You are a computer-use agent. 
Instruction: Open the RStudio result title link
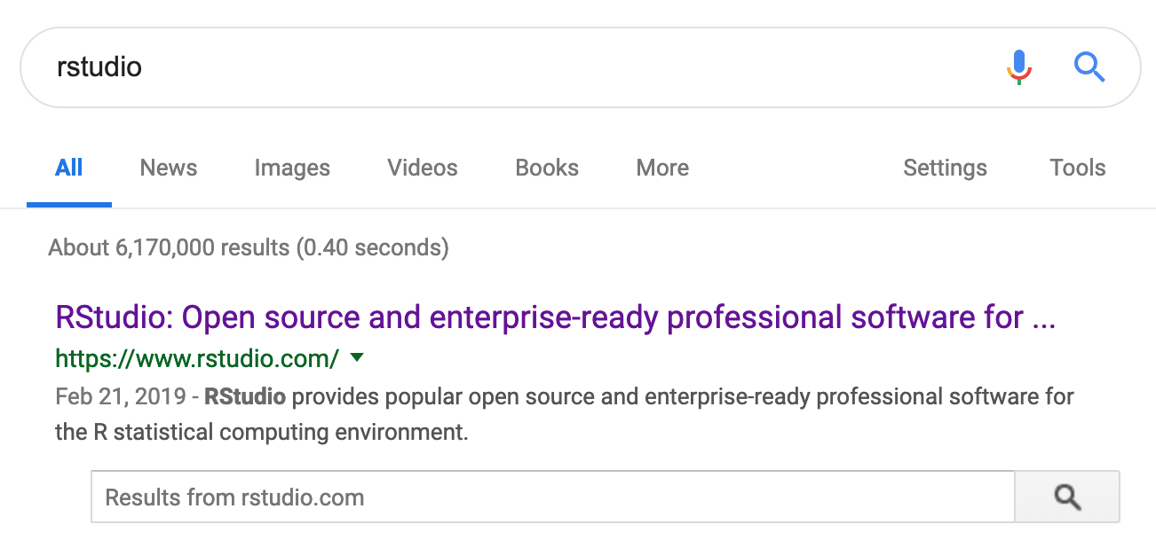click(x=555, y=317)
